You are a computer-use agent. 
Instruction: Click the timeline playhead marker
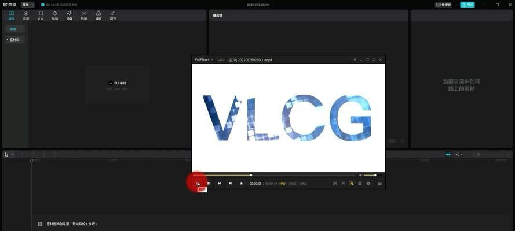point(31,161)
